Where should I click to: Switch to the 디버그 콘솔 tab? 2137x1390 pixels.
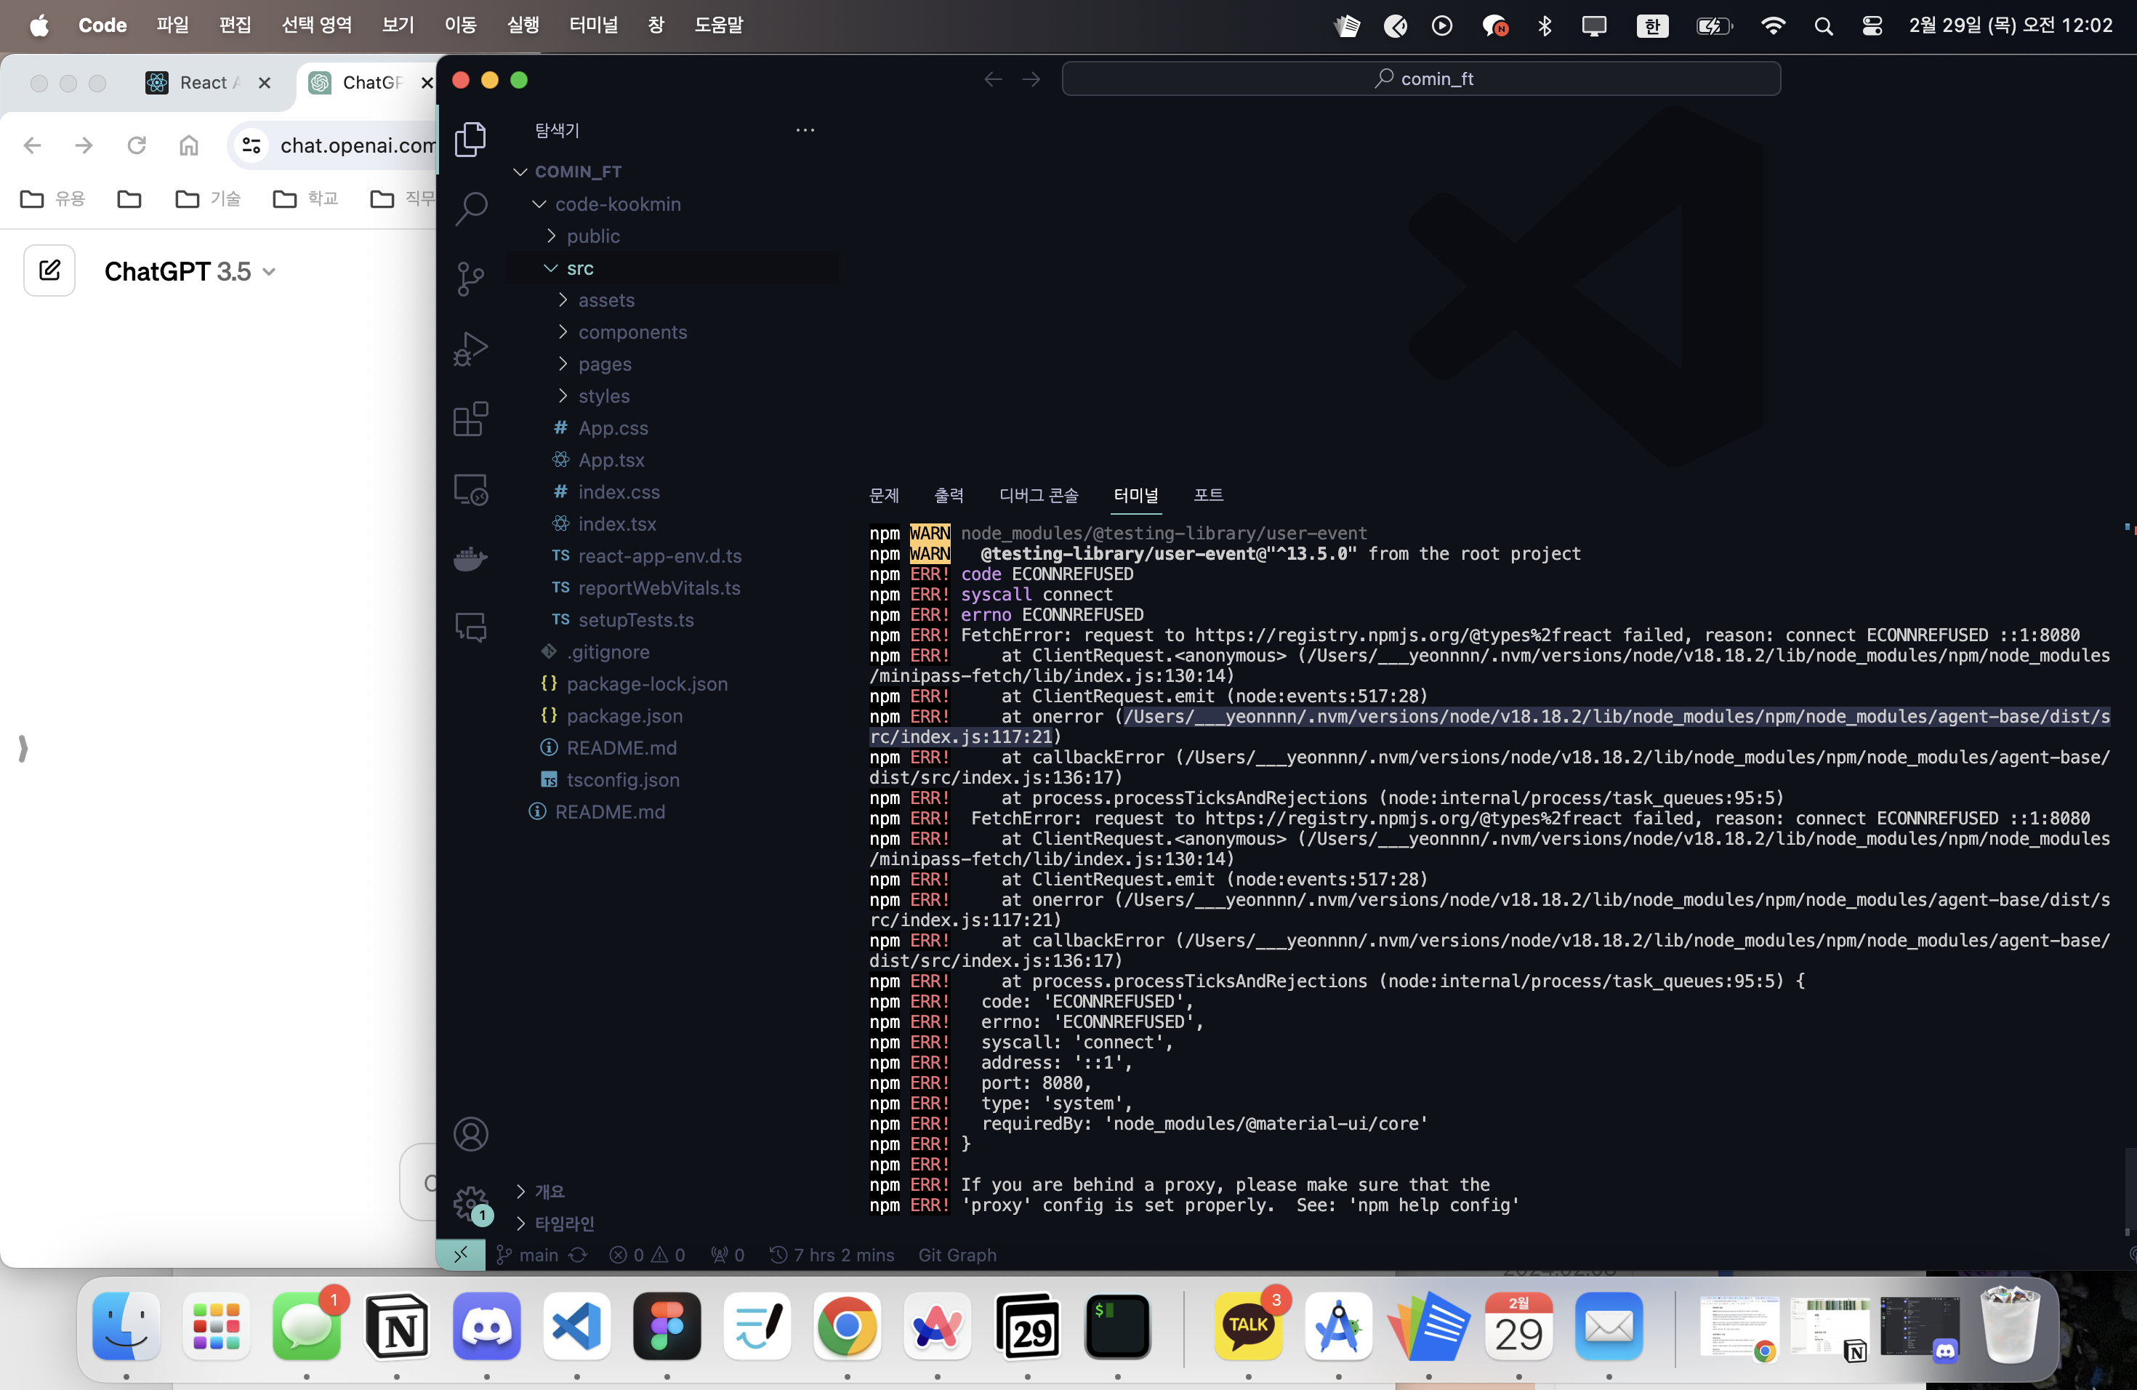click(x=1038, y=495)
